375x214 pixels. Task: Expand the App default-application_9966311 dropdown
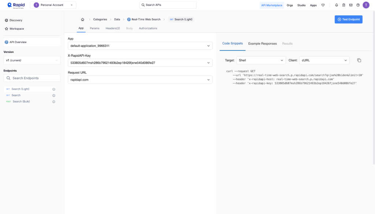(x=140, y=46)
